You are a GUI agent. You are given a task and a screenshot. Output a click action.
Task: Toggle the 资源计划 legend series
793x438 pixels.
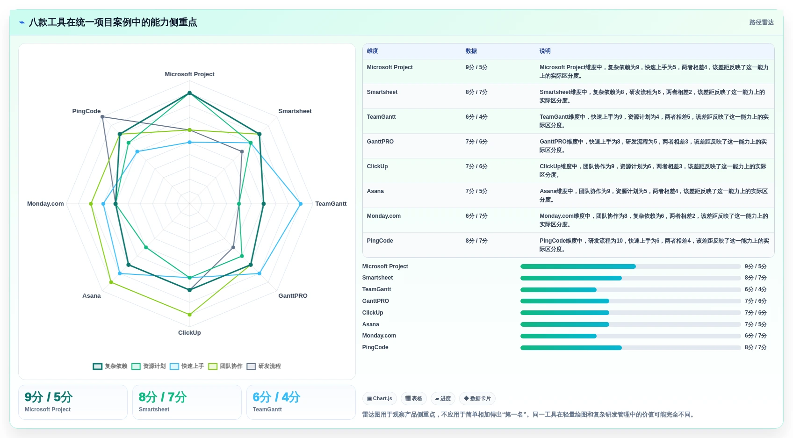coord(149,366)
